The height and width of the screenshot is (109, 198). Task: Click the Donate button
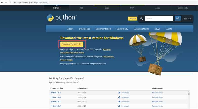click(x=132, y=18)
